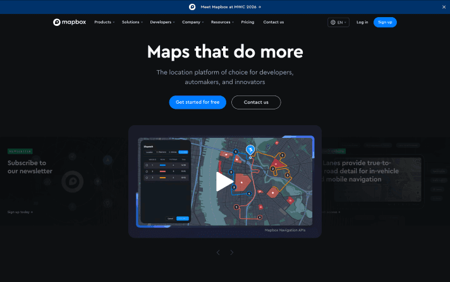
Task: Play the Mapbox Navigation APIs video
Action: pyautogui.click(x=224, y=181)
